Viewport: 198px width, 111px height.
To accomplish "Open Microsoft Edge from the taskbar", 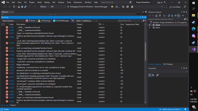I will (193, 29).
